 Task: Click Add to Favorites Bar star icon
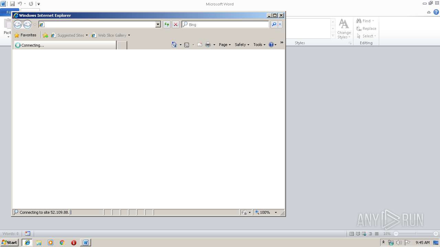click(x=45, y=35)
